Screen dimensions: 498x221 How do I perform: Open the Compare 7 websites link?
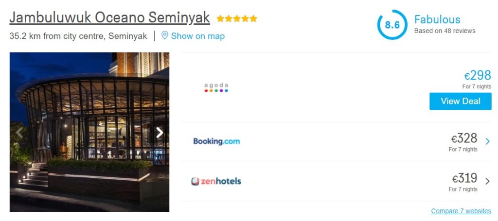coord(461,211)
